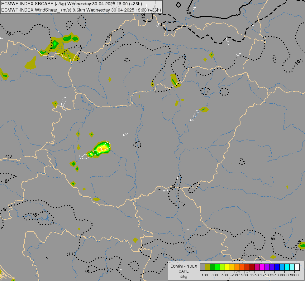This screenshot has width=305, height=281.
Task: Select the grey legend swatch below 100
Action: [202, 267]
